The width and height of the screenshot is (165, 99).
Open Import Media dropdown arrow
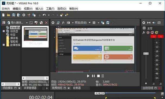[x=27, y=23]
